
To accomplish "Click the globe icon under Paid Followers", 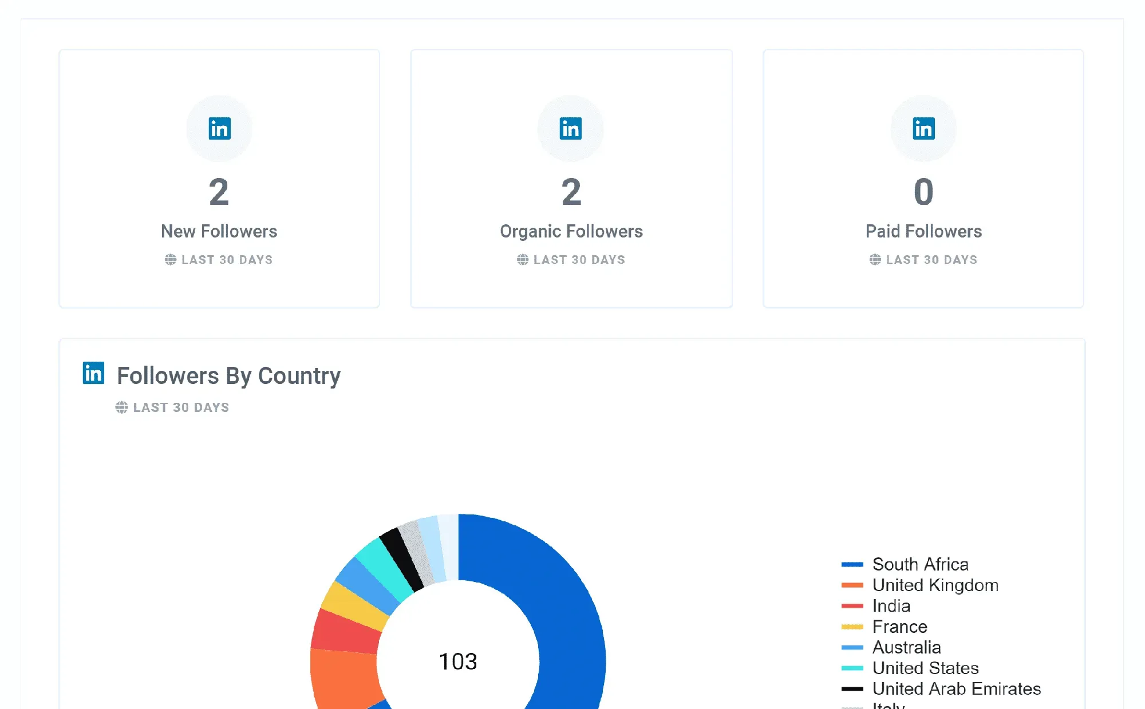I will coord(875,260).
